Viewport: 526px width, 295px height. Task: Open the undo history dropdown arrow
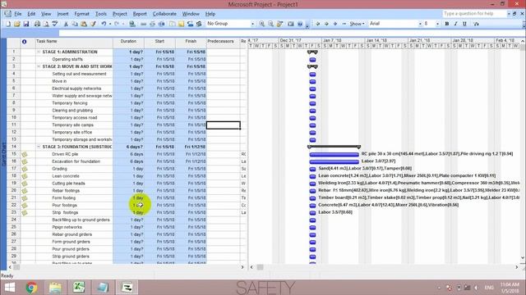(110, 24)
